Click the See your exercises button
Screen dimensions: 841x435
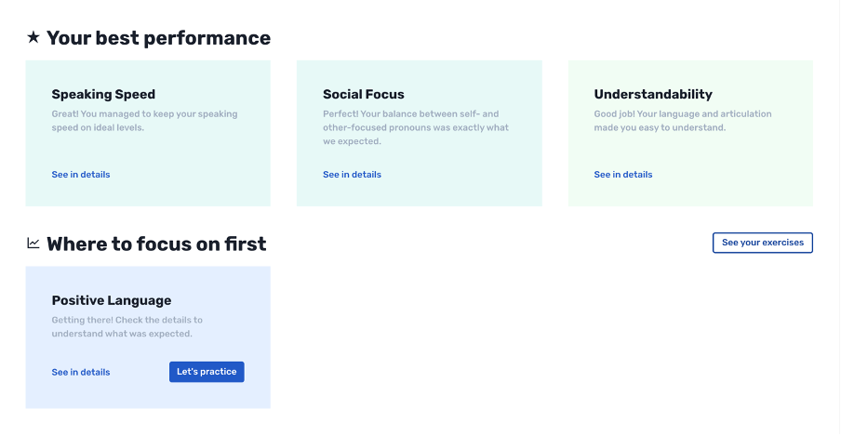pos(763,243)
